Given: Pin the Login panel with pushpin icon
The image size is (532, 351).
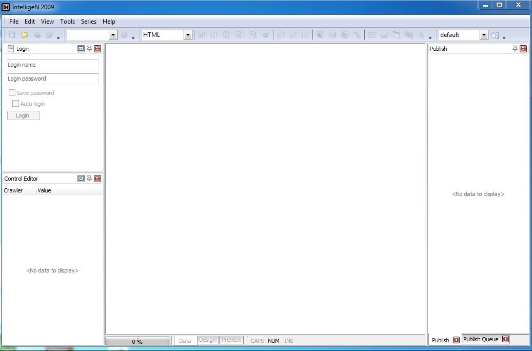Looking at the screenshot, I should click(89, 49).
